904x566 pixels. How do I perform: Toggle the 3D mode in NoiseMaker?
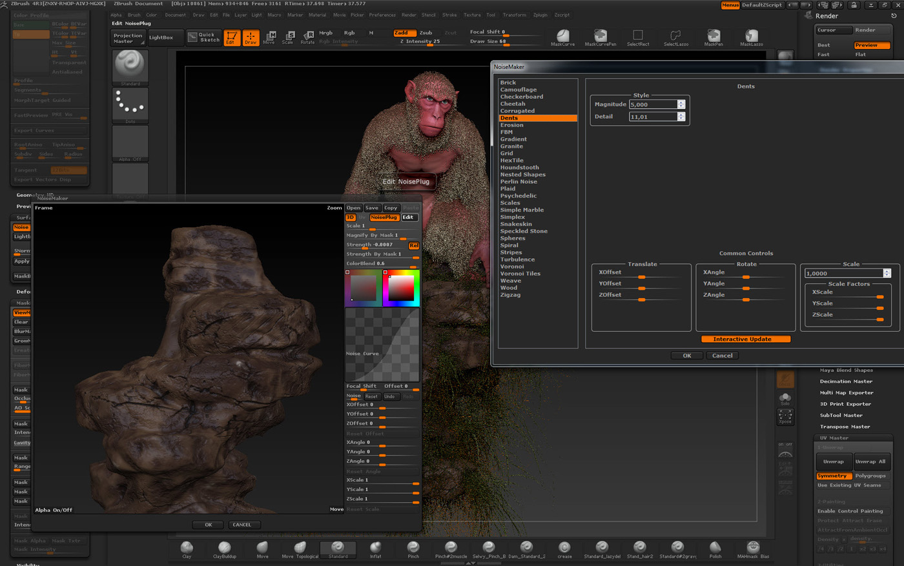351,217
